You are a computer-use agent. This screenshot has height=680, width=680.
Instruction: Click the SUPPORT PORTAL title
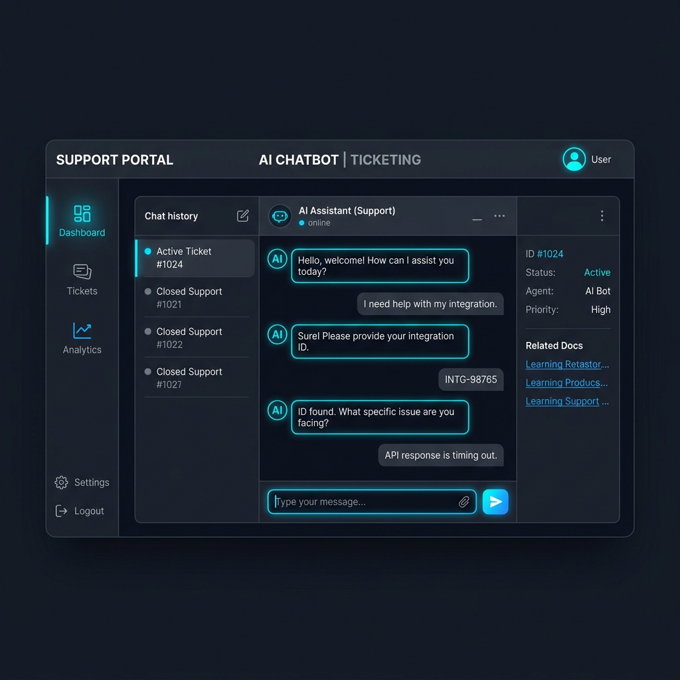click(114, 159)
